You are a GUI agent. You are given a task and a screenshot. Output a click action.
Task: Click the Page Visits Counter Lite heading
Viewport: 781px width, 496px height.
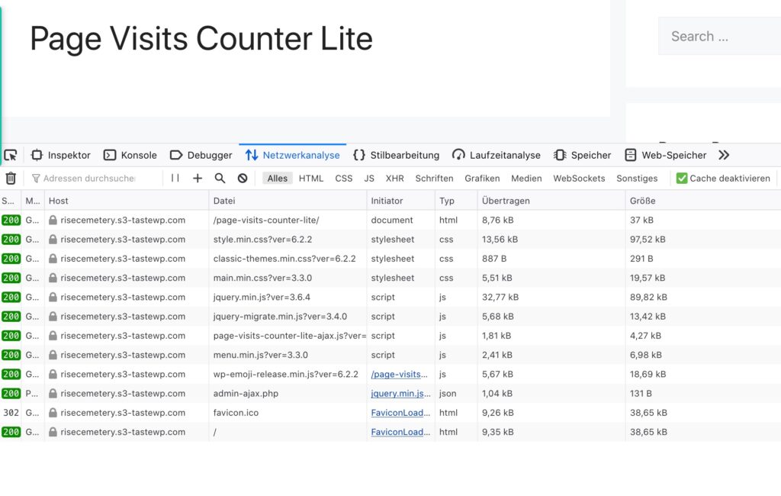coord(201,38)
